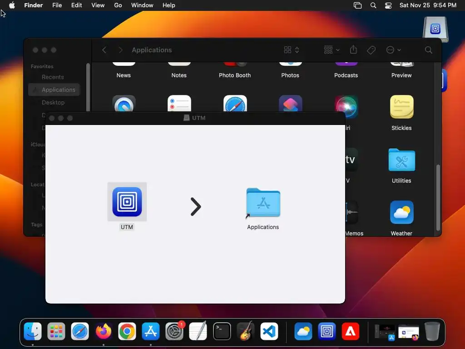
Task: Open the View menu
Action: click(x=98, y=5)
